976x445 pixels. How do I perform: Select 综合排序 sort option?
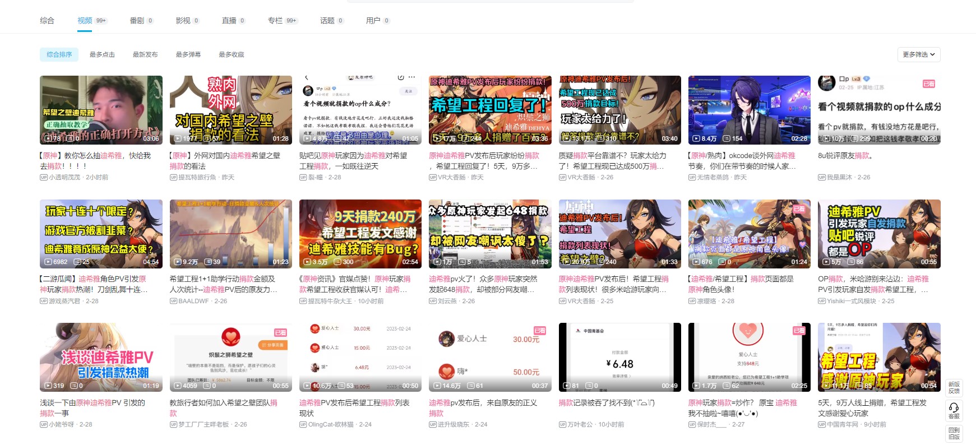pos(59,54)
